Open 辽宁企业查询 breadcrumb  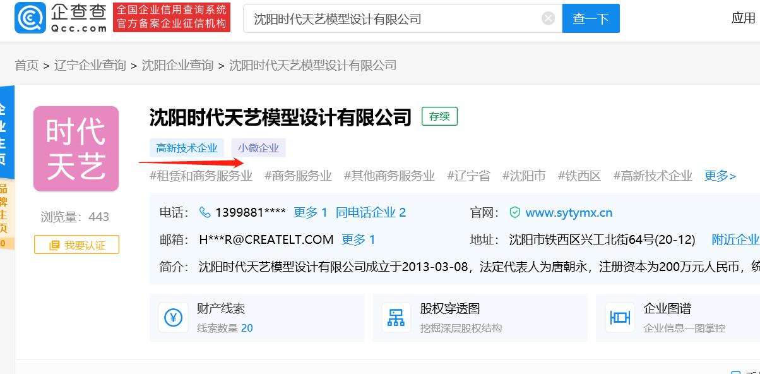click(90, 65)
